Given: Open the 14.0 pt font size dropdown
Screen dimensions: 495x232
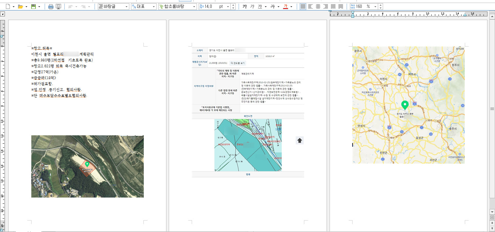Looking at the screenshot, I should [228, 7].
